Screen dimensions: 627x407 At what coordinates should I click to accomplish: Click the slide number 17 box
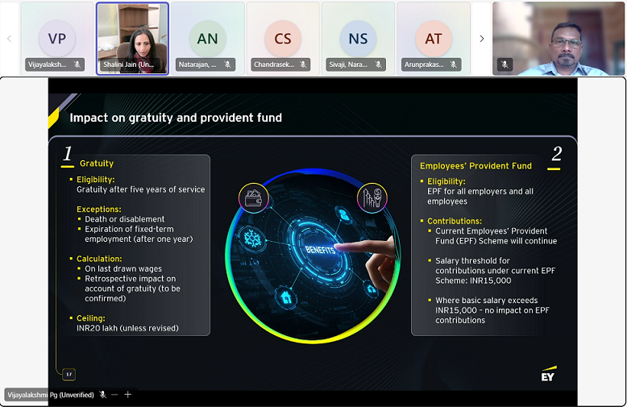(x=69, y=374)
